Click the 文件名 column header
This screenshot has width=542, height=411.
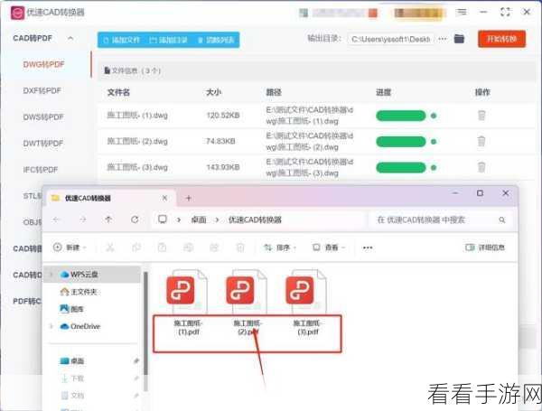click(x=118, y=92)
